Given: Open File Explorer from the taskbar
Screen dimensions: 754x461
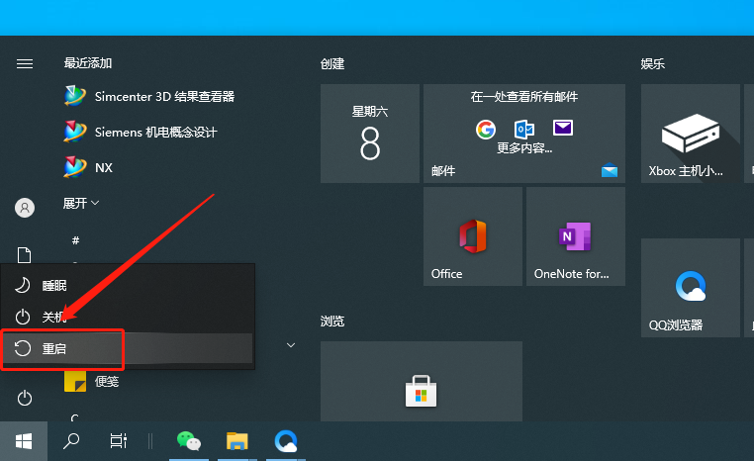Looking at the screenshot, I should (237, 441).
